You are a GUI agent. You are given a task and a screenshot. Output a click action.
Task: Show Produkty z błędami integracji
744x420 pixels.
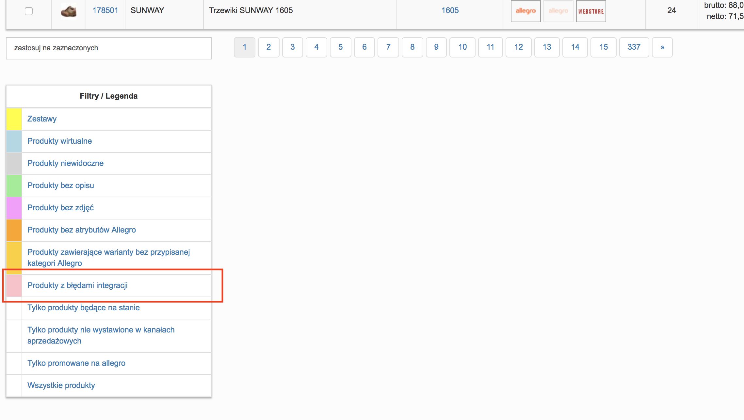coord(77,285)
